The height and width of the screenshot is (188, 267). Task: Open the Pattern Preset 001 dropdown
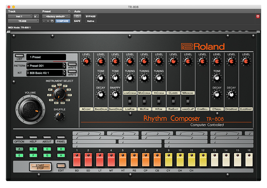45,66
